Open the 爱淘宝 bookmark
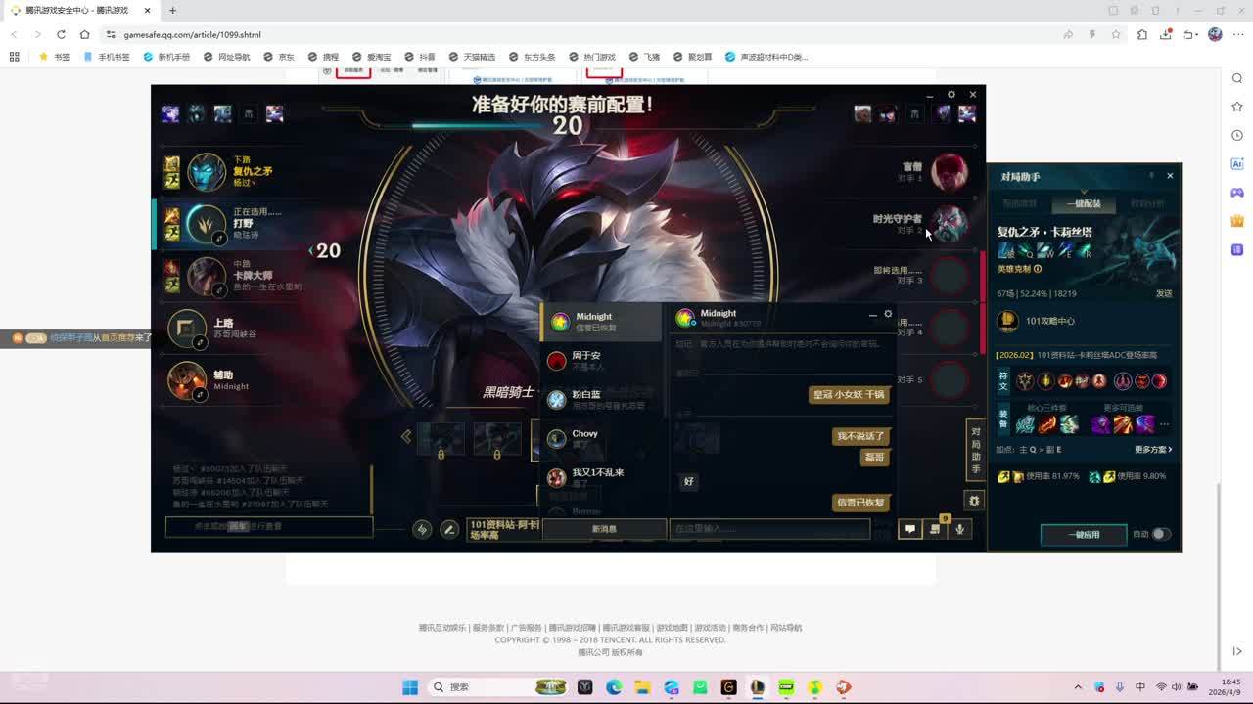1253x704 pixels. 372,57
